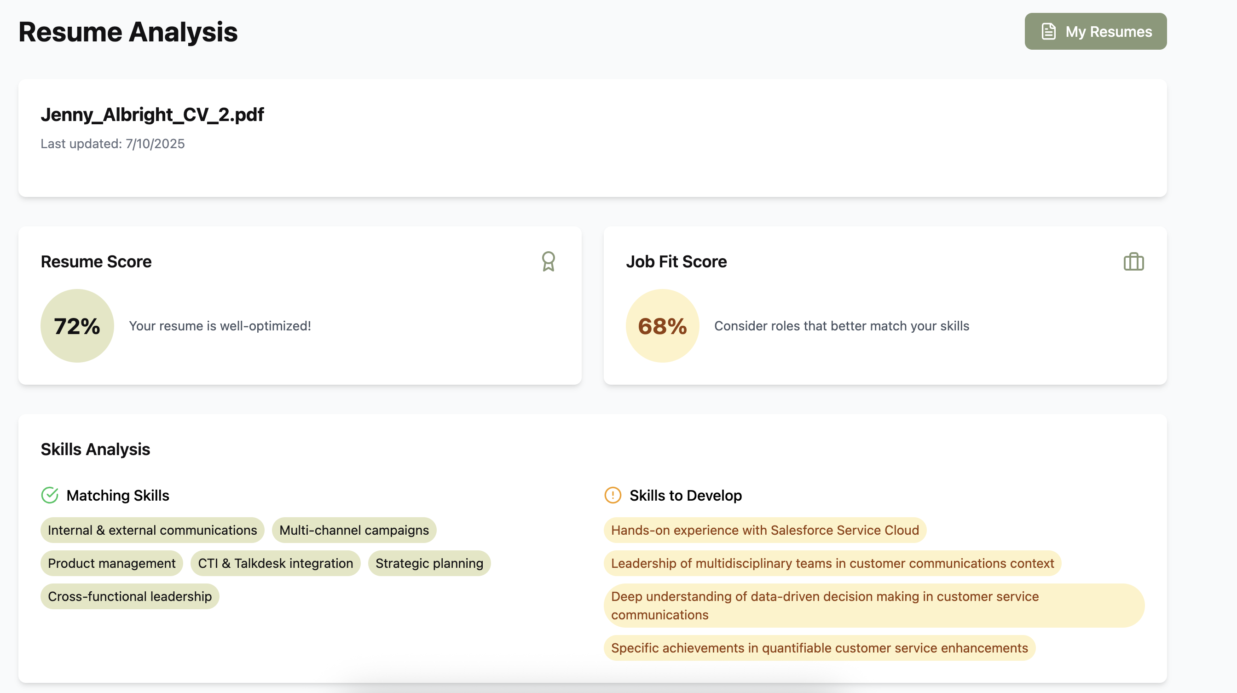Click the 72% resume score circle
Viewport: 1237px width, 693px height.
click(77, 326)
